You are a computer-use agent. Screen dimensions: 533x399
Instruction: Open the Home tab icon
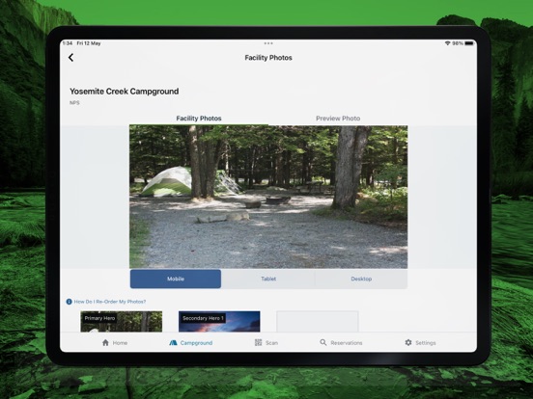(105, 343)
